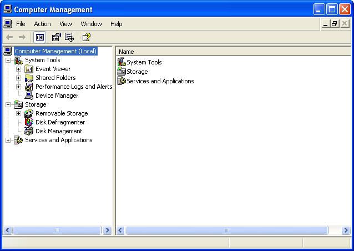The image size is (354, 251).
Task: Select Services and Applications label in tree
Action: (59, 140)
